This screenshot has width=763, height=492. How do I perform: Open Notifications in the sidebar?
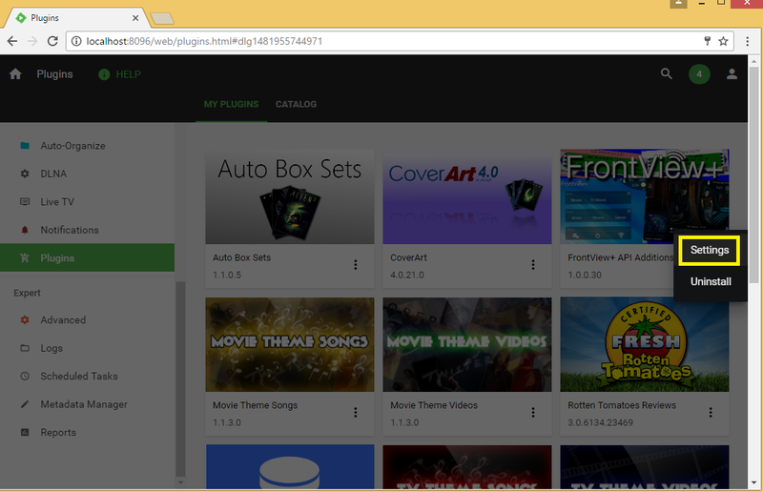87,230
